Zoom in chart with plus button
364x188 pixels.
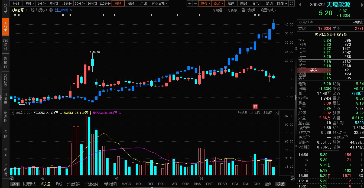[x=190, y=4]
